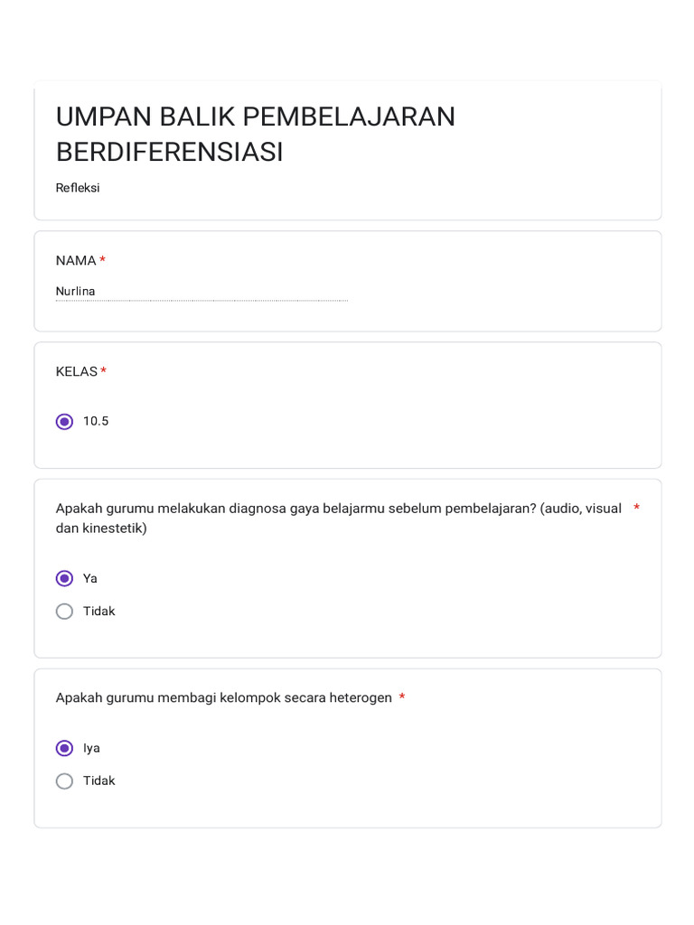Viewport: 694px width, 925px height.
Task: Click the red required asterisk beside KELAS
Action: point(104,372)
